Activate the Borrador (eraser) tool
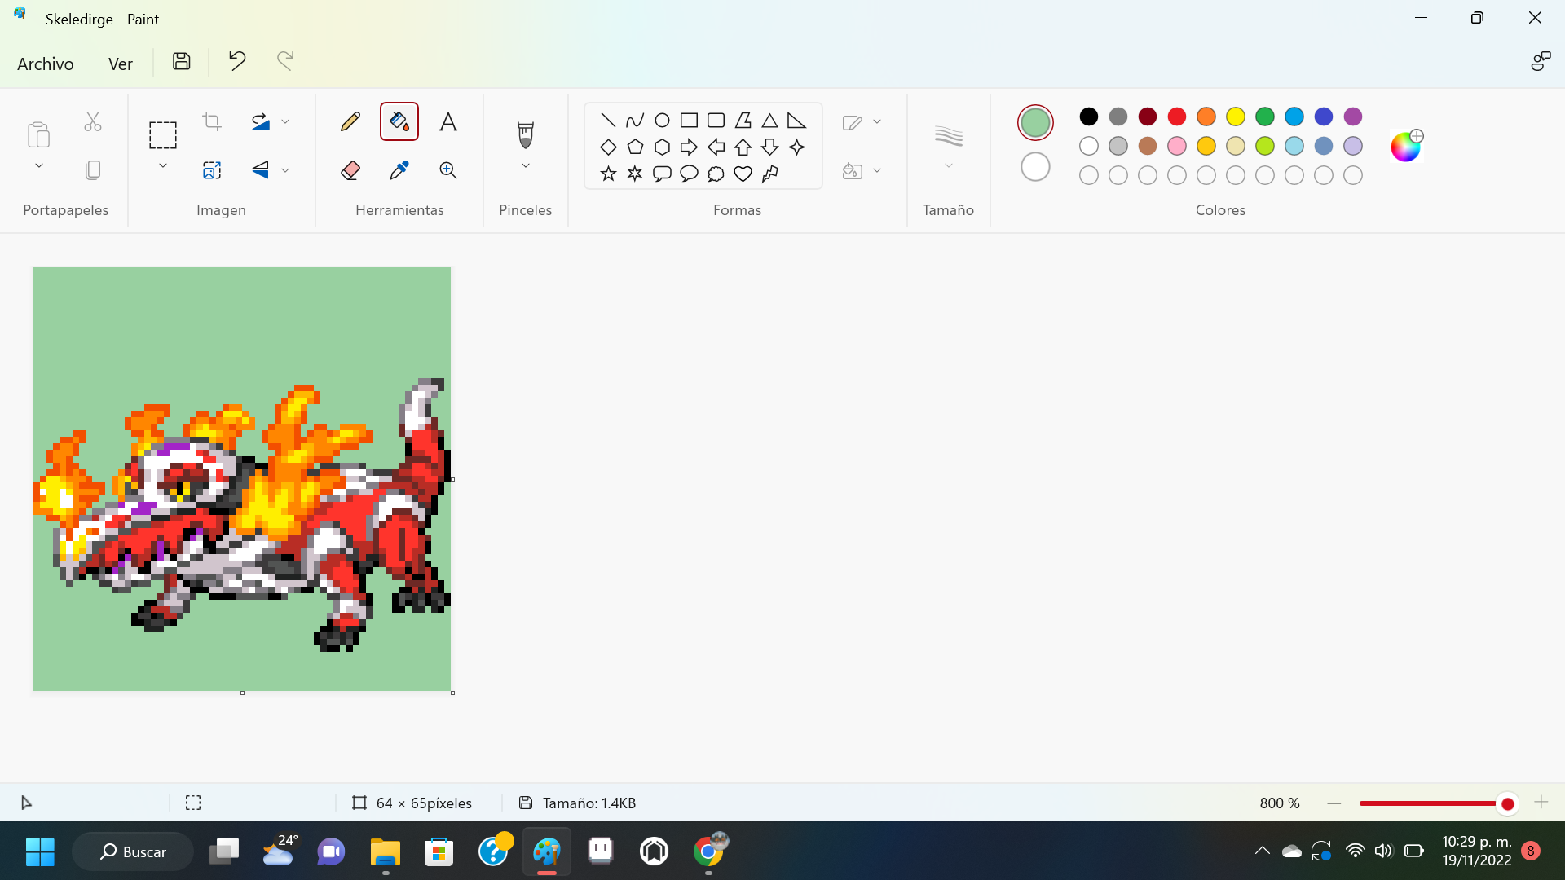This screenshot has height=880, width=1565. (x=350, y=170)
